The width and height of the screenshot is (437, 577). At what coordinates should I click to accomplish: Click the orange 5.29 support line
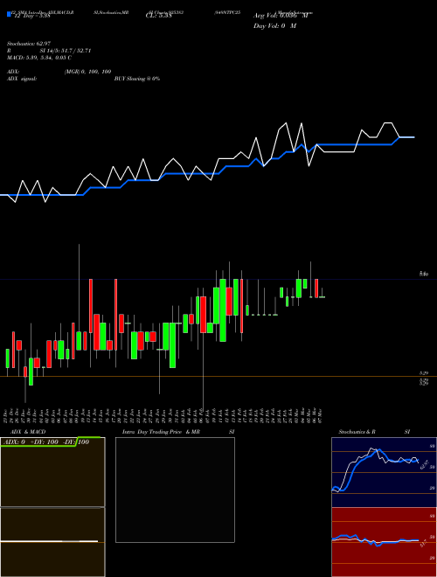pyautogui.click(x=218, y=376)
